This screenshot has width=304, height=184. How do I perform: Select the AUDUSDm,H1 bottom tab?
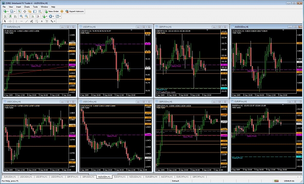click(x=104, y=177)
